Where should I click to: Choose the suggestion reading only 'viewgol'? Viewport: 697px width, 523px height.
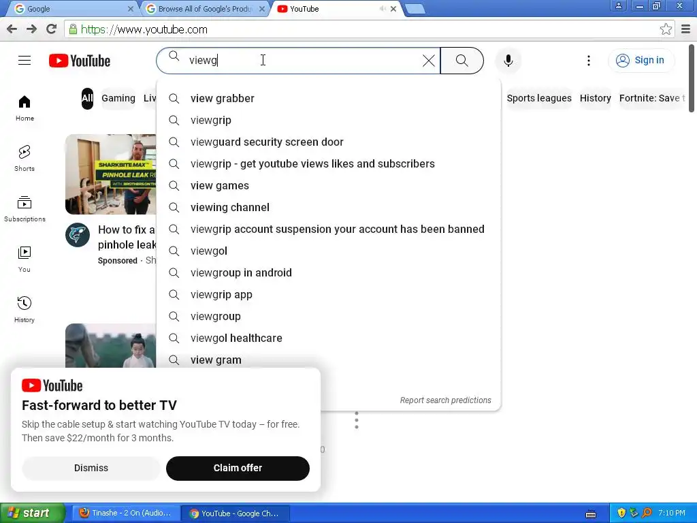[329, 251]
